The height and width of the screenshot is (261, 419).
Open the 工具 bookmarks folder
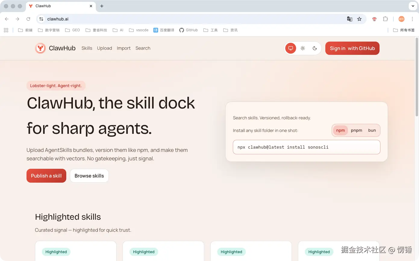(211, 30)
